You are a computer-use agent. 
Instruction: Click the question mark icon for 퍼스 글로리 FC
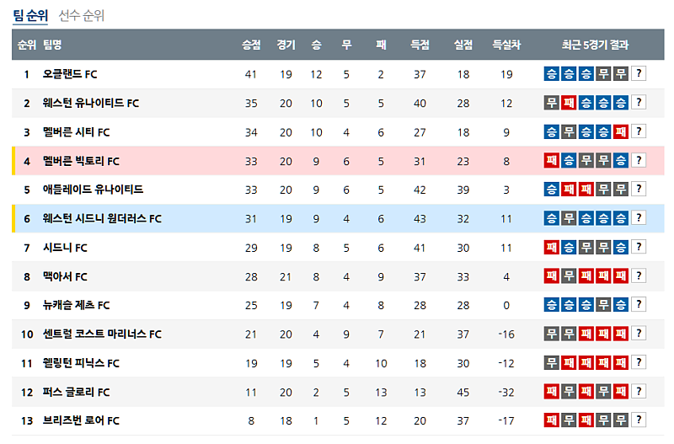coord(639,392)
